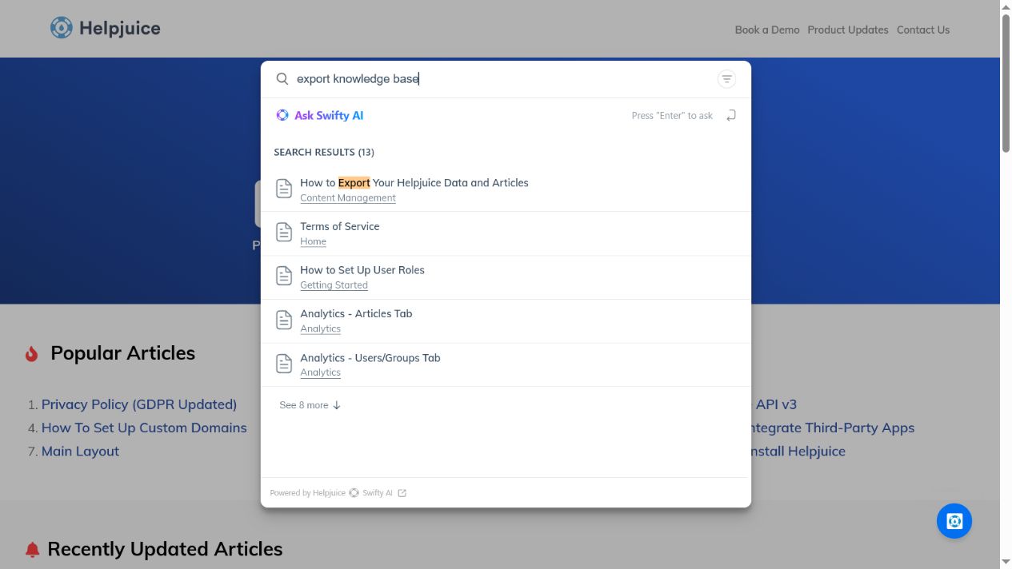Click the magnifier icon in search box

coord(282,79)
